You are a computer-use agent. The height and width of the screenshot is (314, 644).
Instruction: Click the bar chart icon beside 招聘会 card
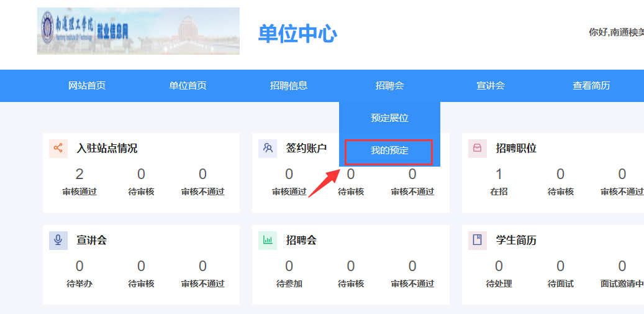(268, 240)
